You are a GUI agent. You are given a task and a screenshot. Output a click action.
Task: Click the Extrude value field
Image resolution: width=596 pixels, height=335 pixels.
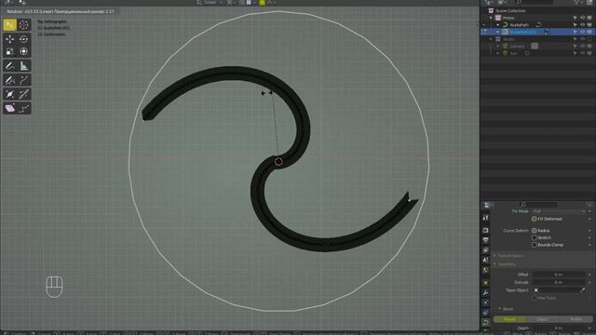[559, 283]
